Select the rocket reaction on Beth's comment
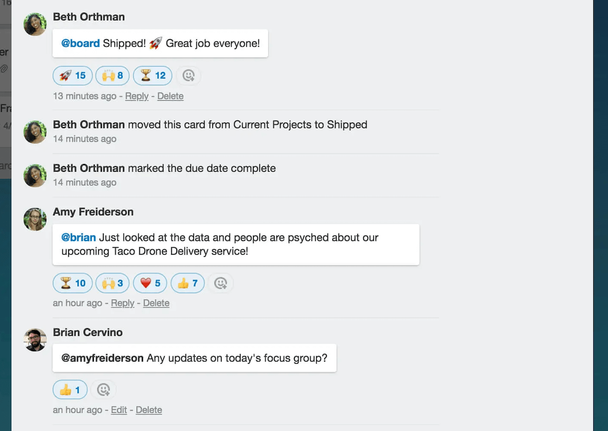This screenshot has width=608, height=431. [72, 75]
